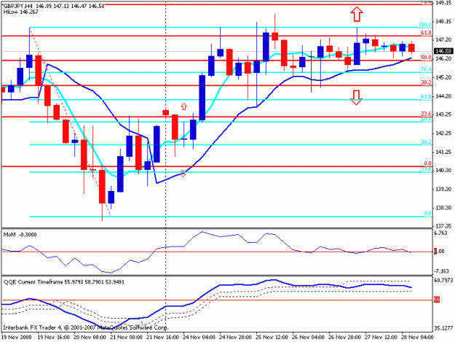Screen dimensions: 455x342
Task: Click the red 61.8 Fibonacci label
Action: pyautogui.click(x=427, y=33)
